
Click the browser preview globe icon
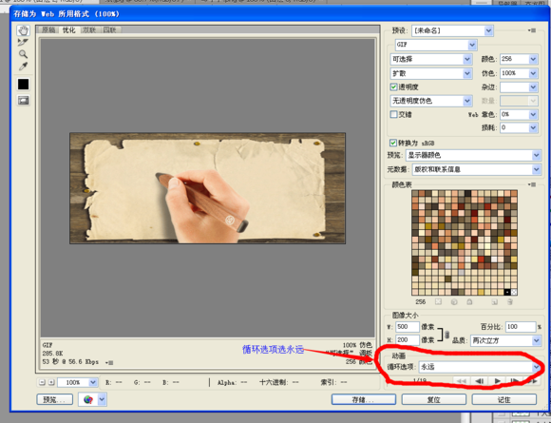[87, 399]
